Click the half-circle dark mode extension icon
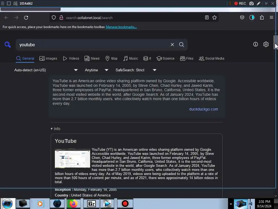 (x=252, y=17)
